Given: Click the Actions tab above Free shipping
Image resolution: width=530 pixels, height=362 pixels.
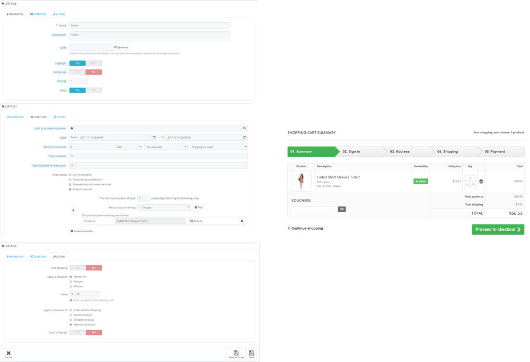Looking at the screenshot, I should (59, 257).
